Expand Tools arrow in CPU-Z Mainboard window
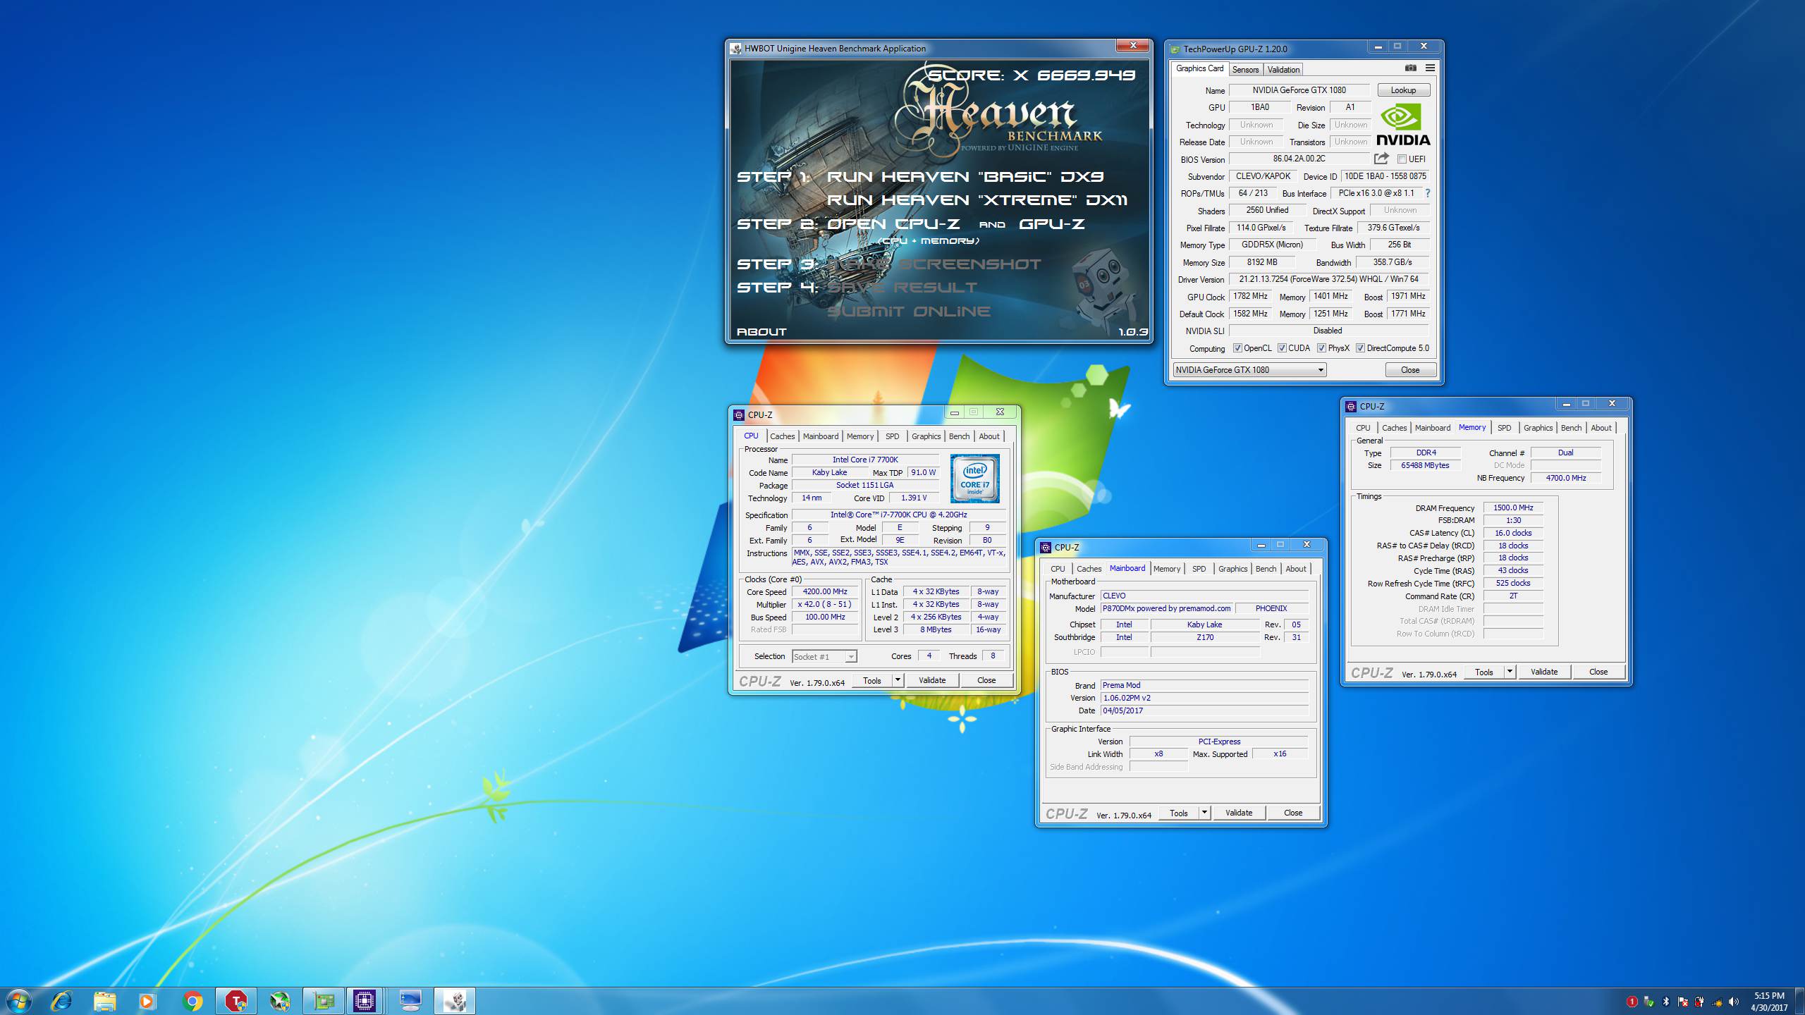 point(1204,813)
